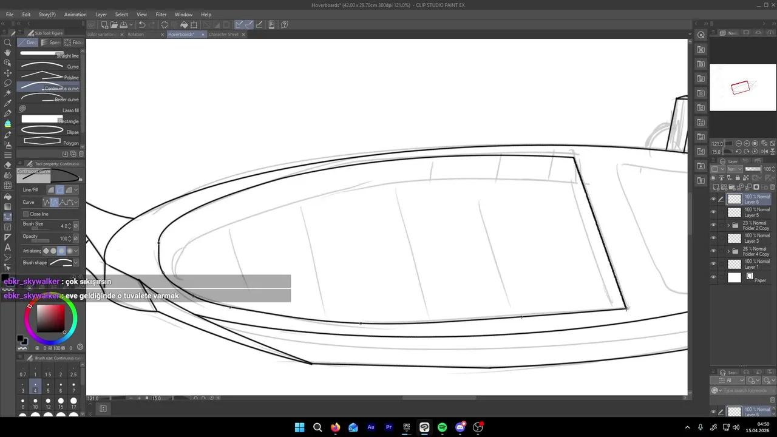This screenshot has height=437, width=777.
Task: Open the quick access magnifier panel icon
Action: coord(701,35)
